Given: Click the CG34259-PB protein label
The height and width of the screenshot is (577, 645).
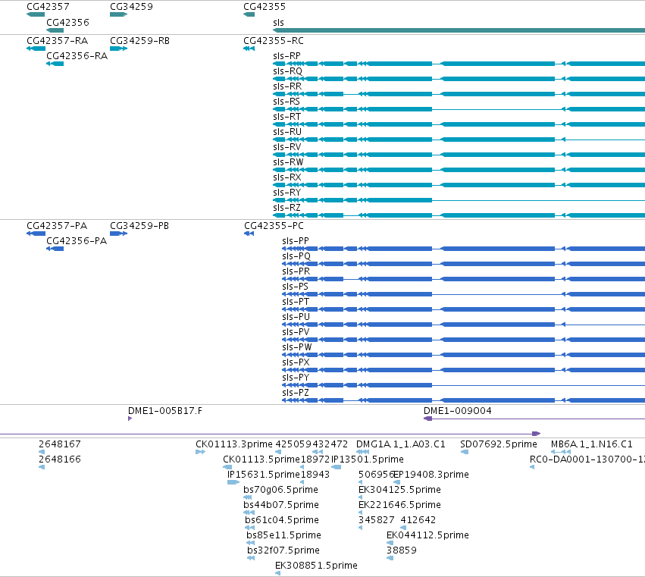Looking at the screenshot, I should pyautogui.click(x=139, y=226).
